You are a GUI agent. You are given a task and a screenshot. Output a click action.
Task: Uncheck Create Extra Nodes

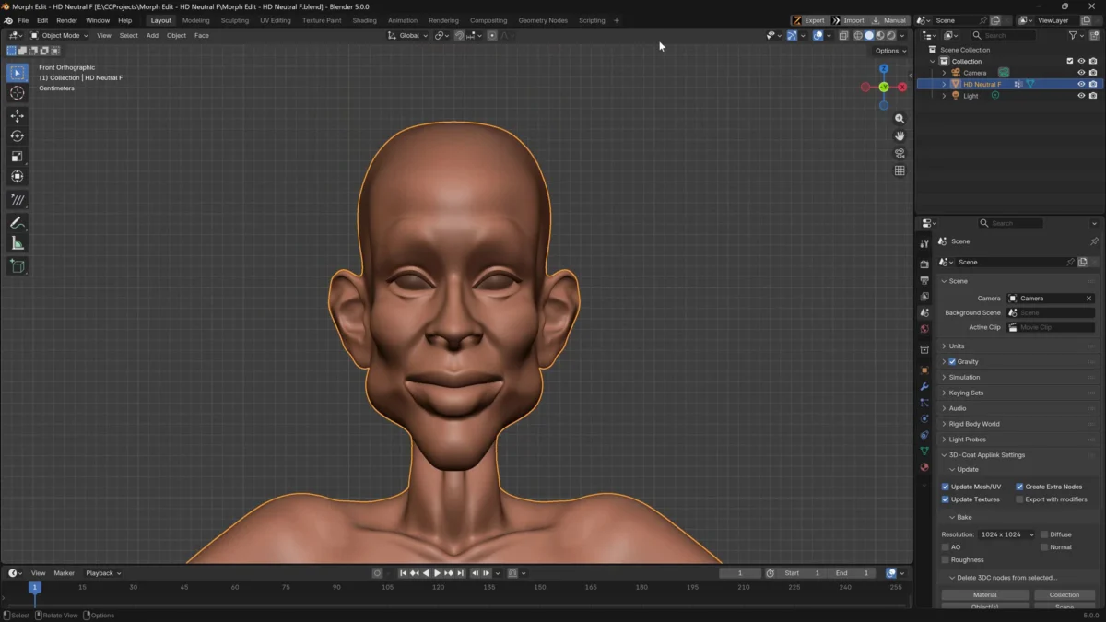[1019, 487]
